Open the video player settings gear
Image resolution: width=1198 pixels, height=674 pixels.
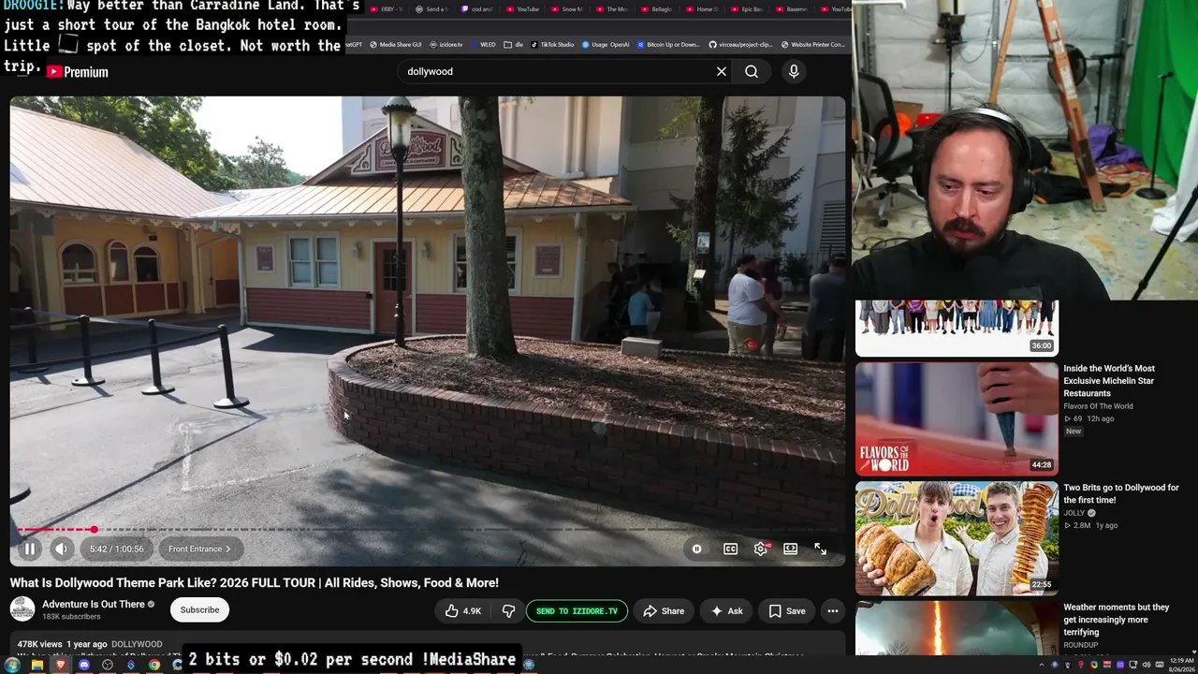[761, 549]
